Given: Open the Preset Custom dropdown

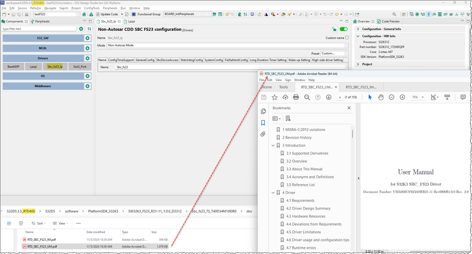Looking at the screenshot, I should point(335,53).
